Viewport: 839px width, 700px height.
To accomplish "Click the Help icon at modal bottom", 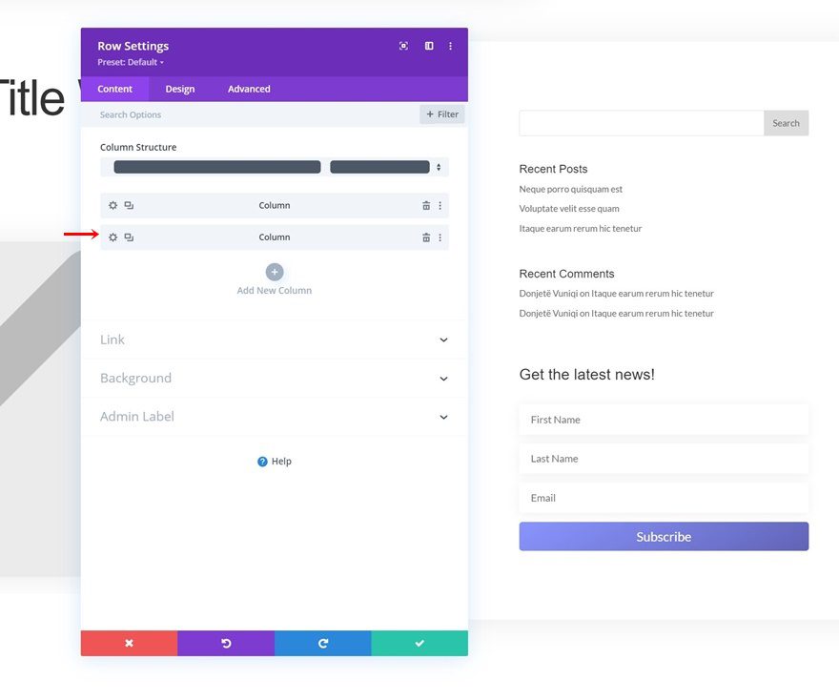I will 275,461.
